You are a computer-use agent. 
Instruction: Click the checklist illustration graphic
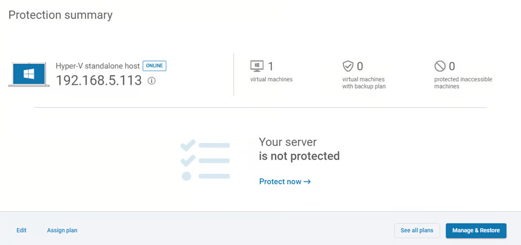coord(205,160)
